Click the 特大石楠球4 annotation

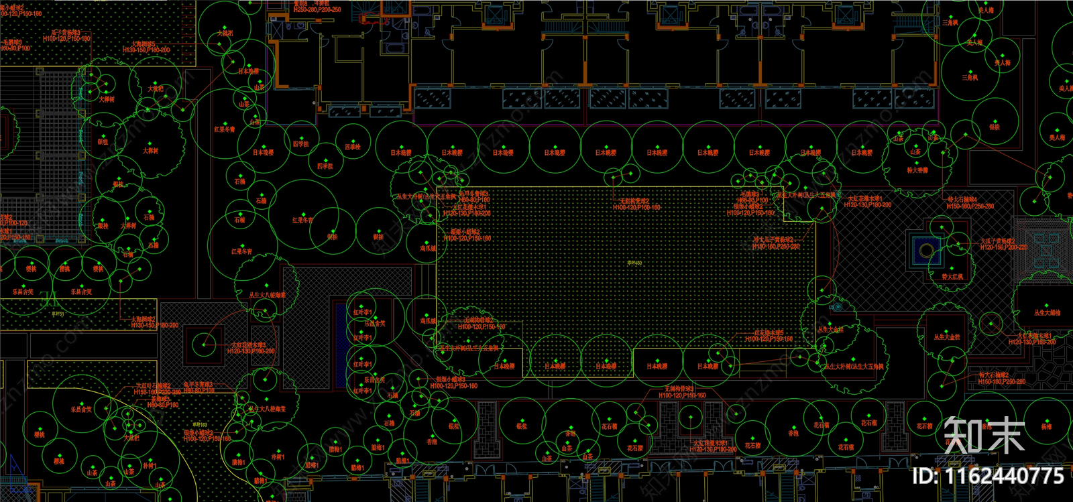coord(962,199)
